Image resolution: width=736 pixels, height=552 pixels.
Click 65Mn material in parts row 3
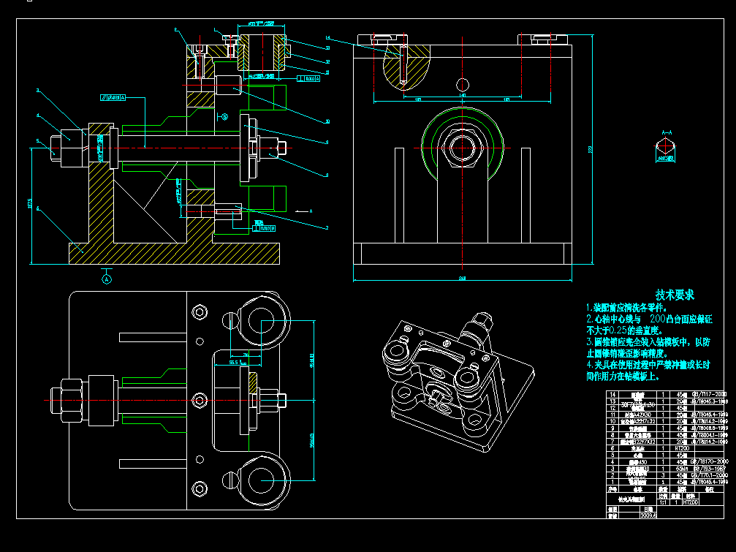pos(682,469)
